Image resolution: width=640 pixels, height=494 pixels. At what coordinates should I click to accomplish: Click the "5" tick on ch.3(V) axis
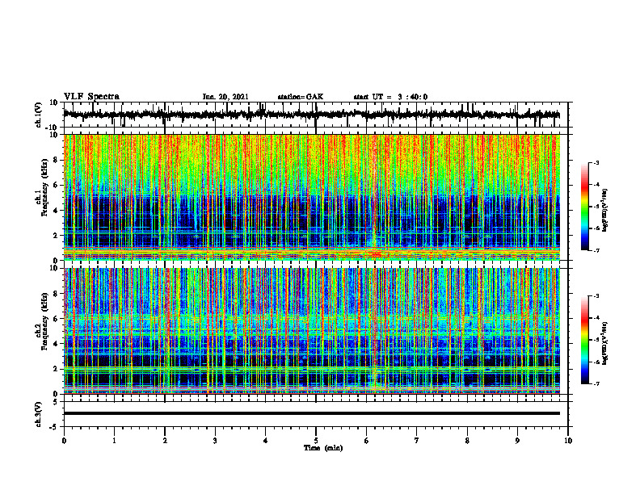pos(57,402)
